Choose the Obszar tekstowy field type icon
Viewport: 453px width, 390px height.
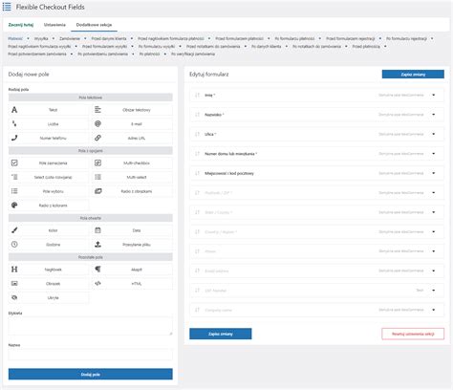[x=97, y=110]
